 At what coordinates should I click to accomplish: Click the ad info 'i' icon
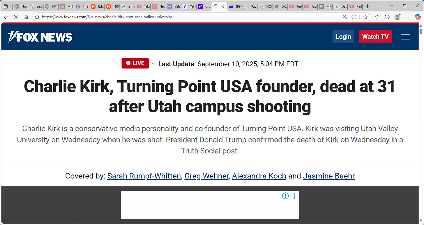285,196
